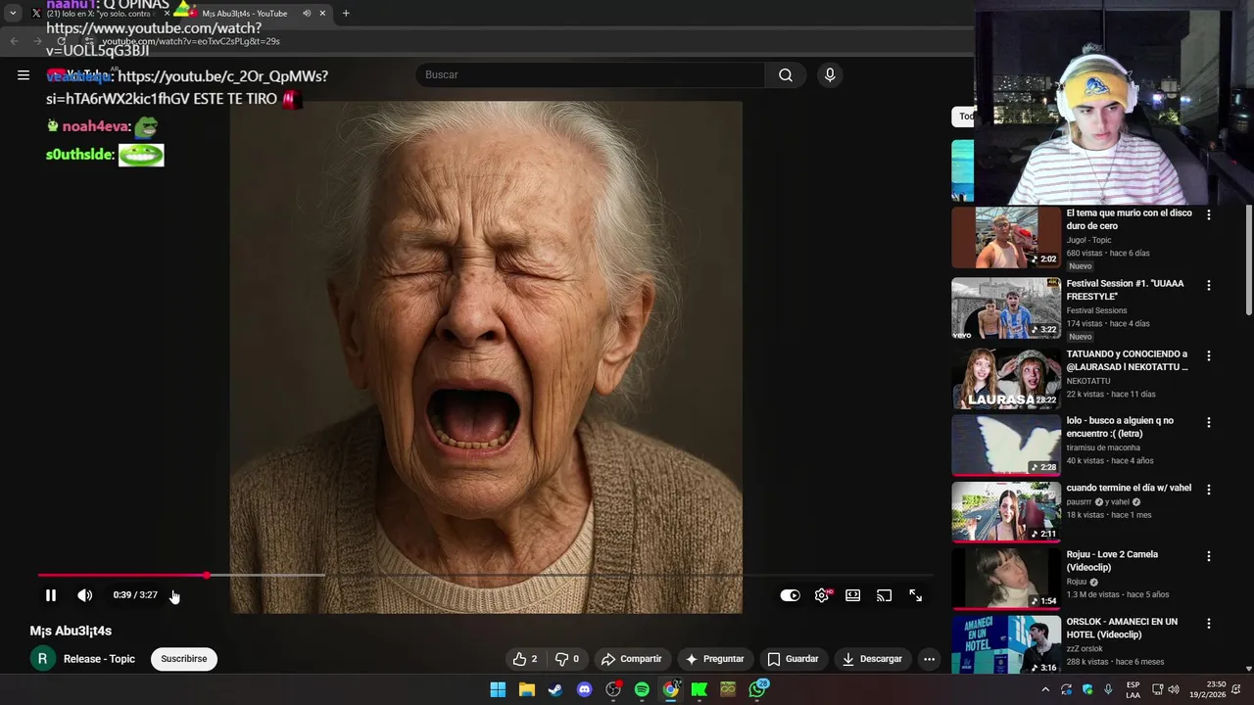Image resolution: width=1254 pixels, height=705 pixels.
Task: Click the video progress bar scrubber
Action: click(207, 576)
